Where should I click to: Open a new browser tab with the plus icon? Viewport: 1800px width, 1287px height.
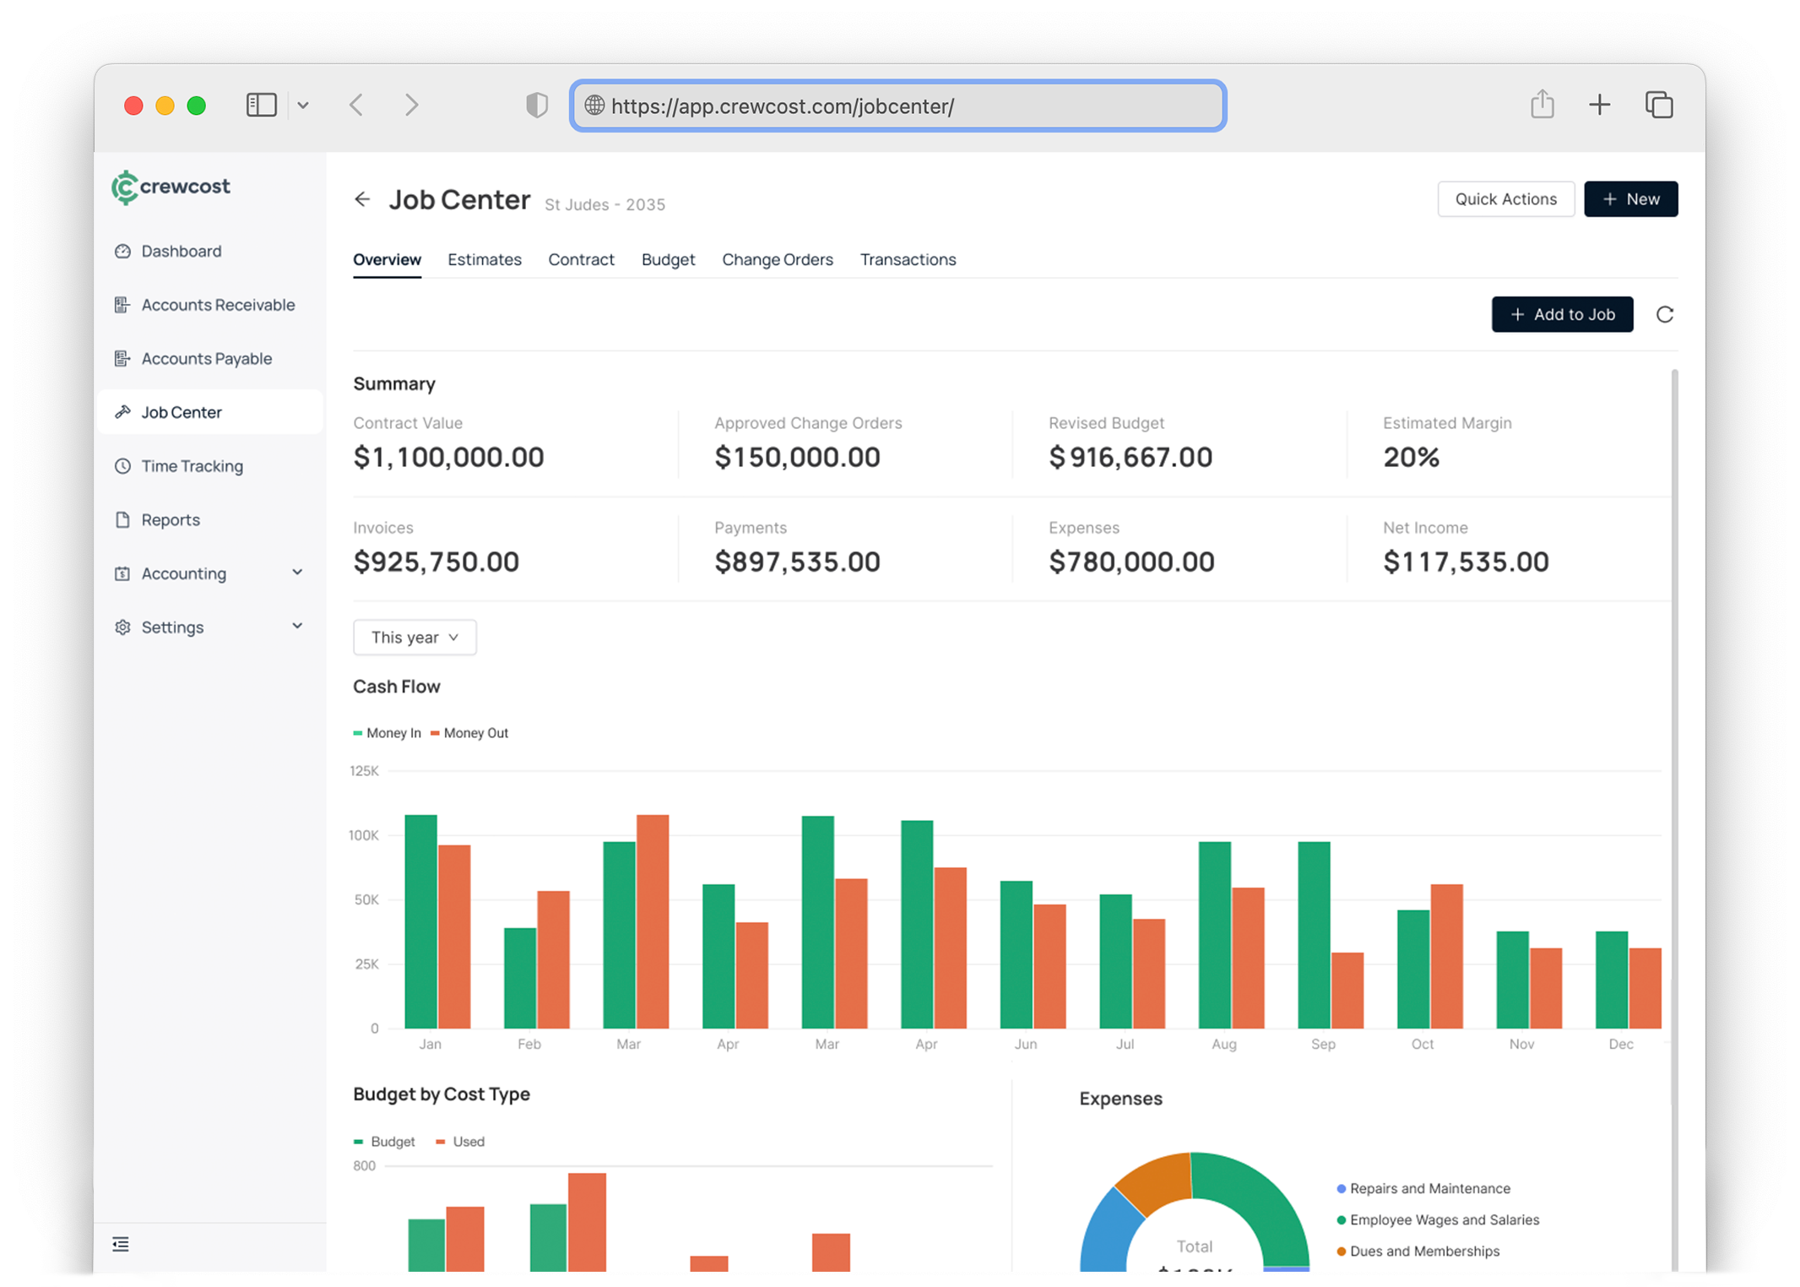(x=1600, y=106)
